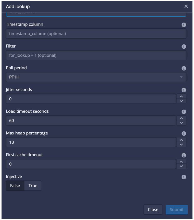Show First cache timeout info icon
Screen dimensions: 194x220
click(x=184, y=155)
